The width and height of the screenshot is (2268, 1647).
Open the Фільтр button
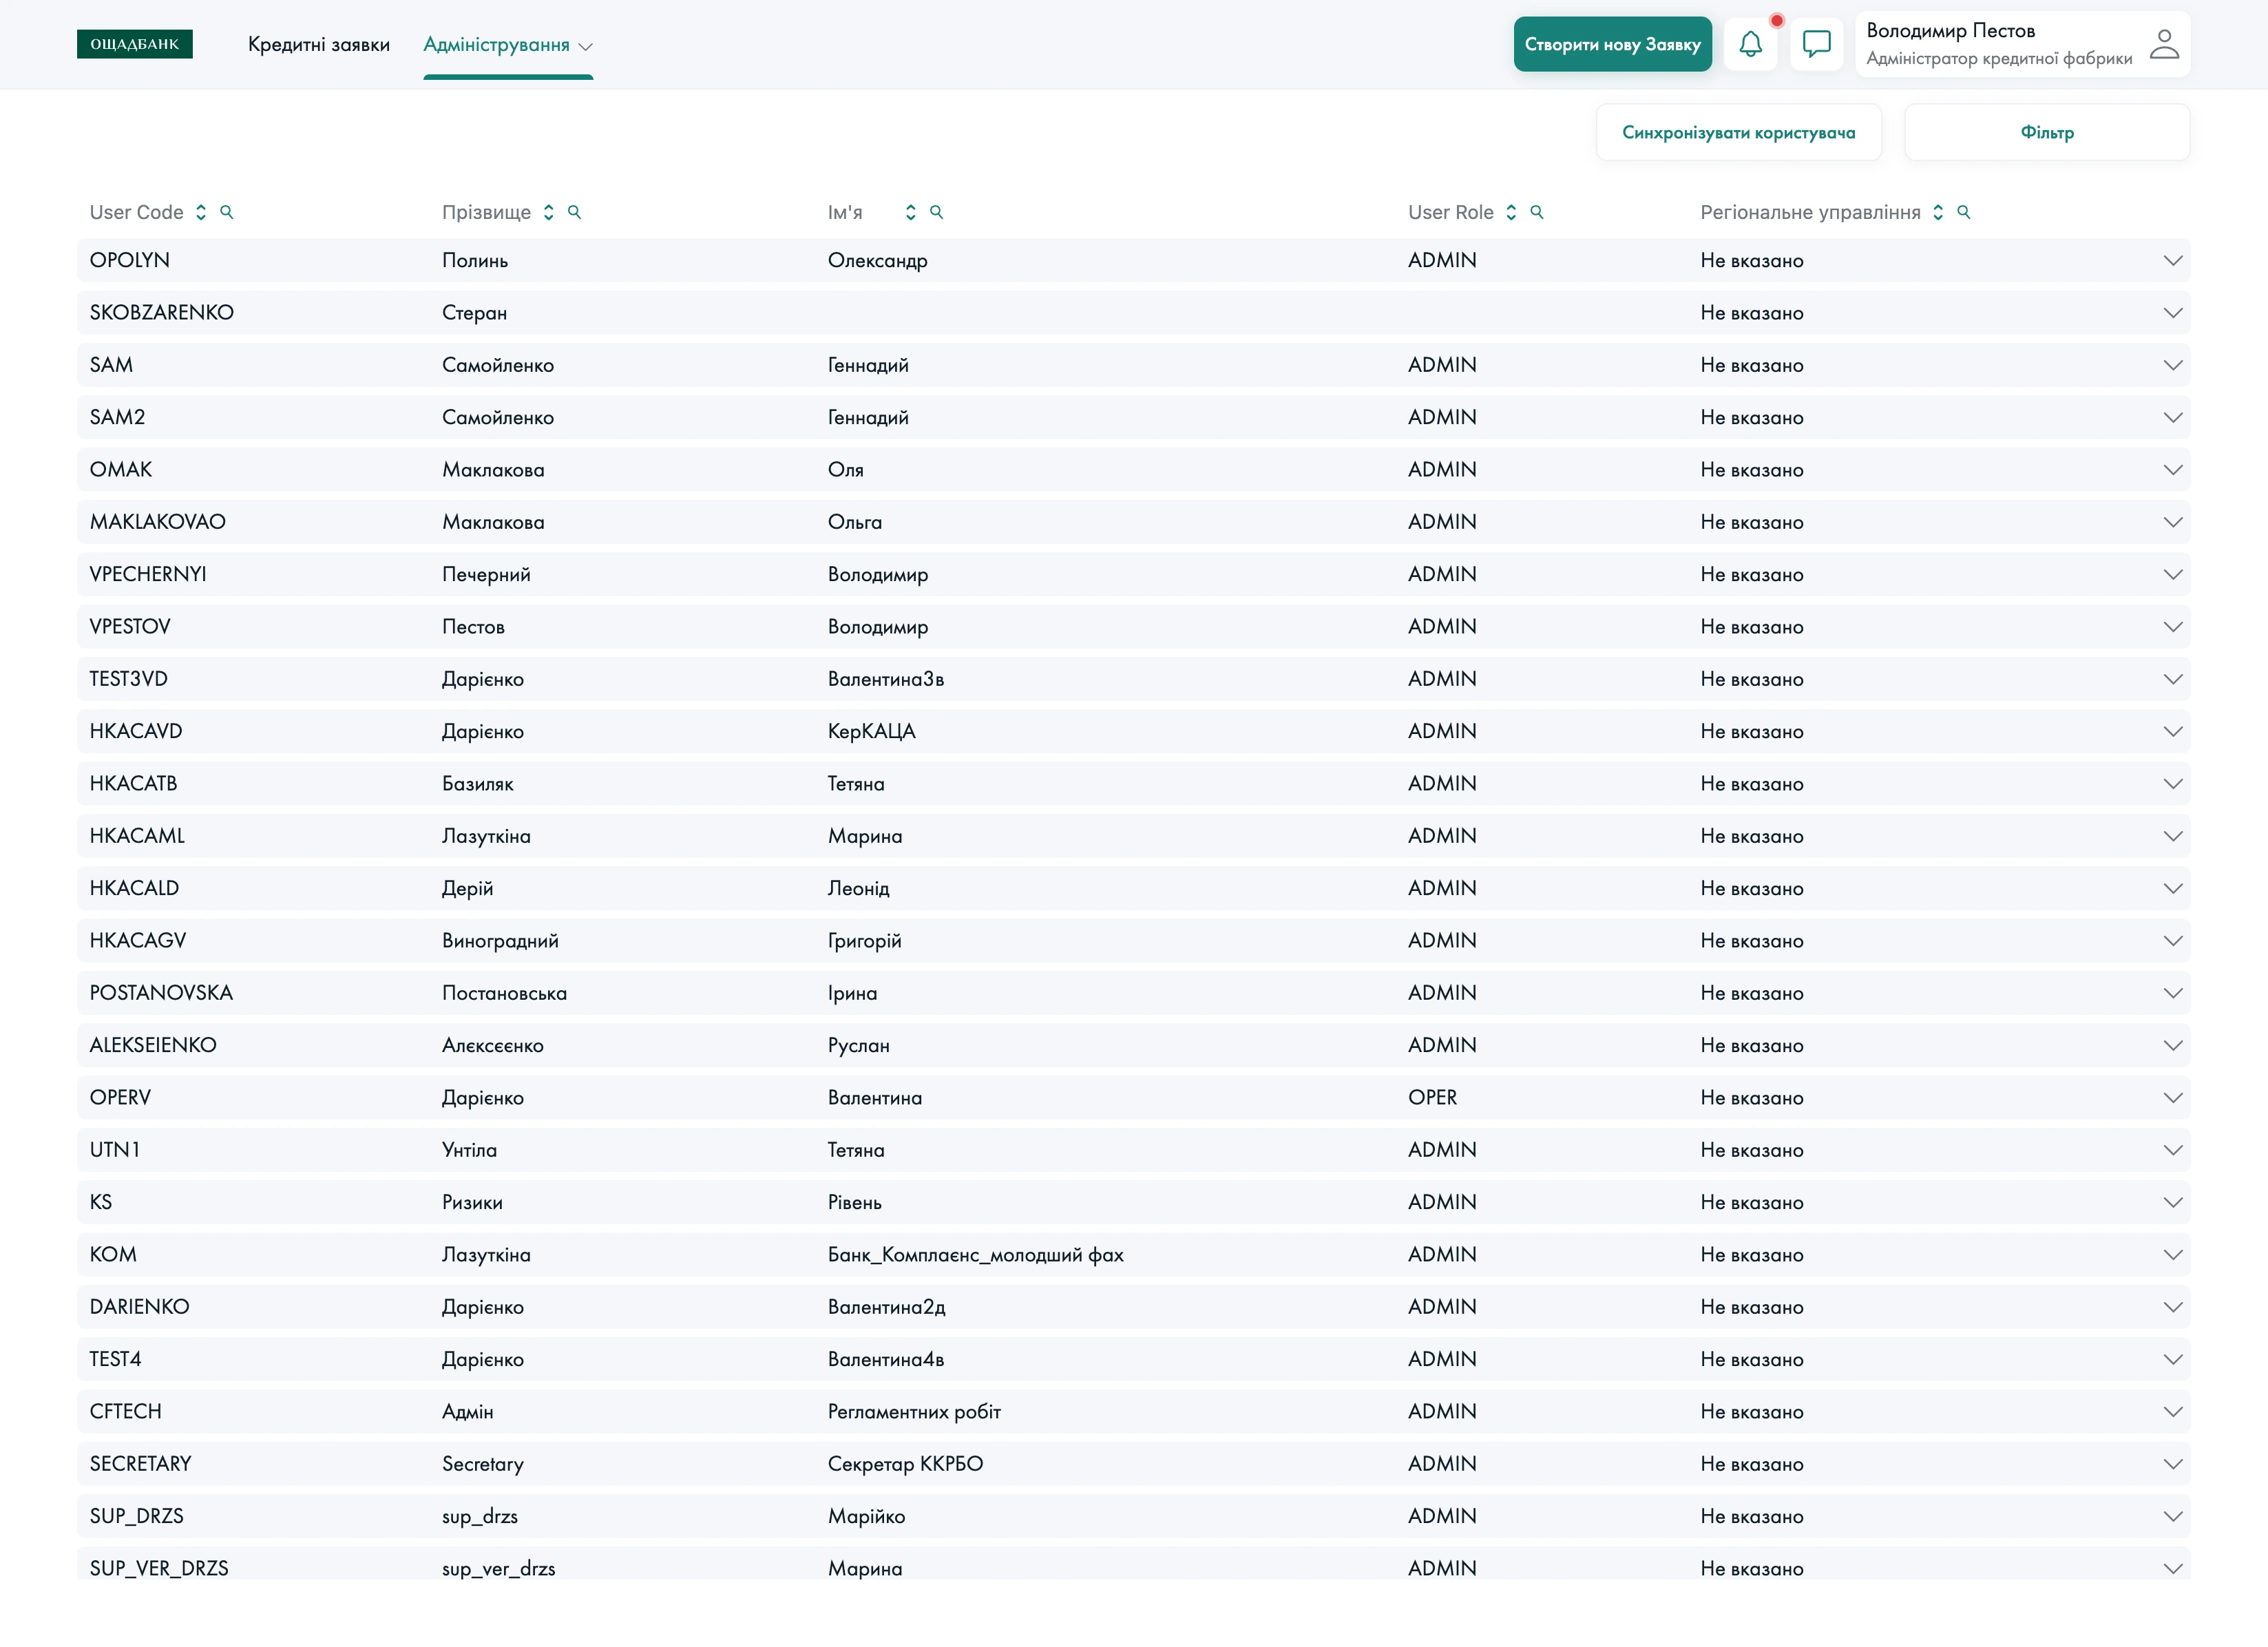pyautogui.click(x=2046, y=133)
